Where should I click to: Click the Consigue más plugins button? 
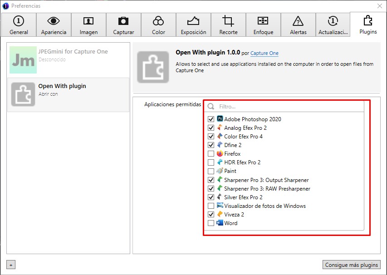point(352,265)
